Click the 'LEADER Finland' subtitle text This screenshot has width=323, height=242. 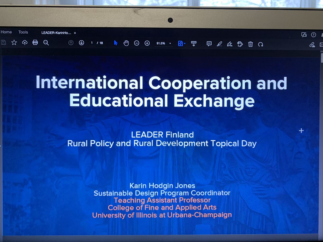point(162,134)
